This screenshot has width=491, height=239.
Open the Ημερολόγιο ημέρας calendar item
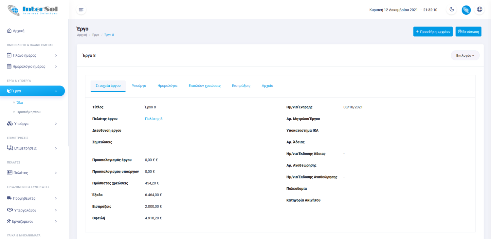(29, 66)
